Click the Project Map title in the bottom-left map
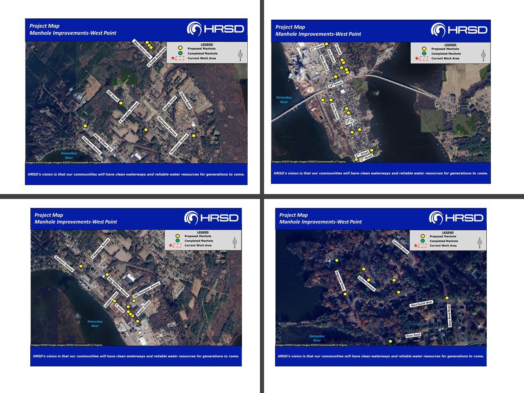524x393 pixels. coord(49,215)
